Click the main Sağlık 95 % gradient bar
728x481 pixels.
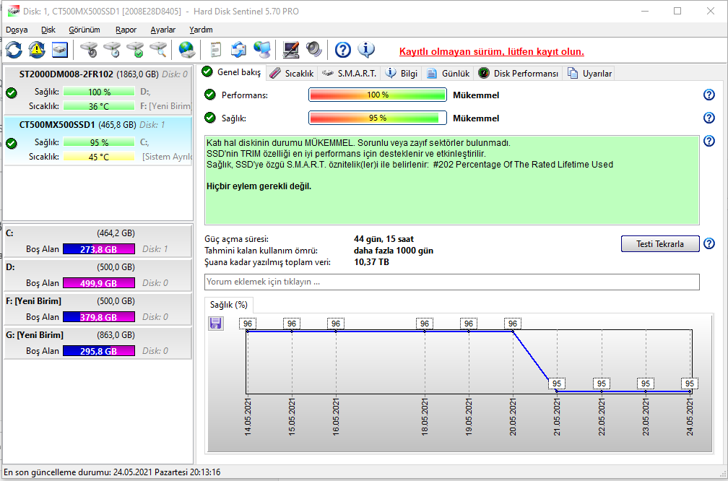378,118
